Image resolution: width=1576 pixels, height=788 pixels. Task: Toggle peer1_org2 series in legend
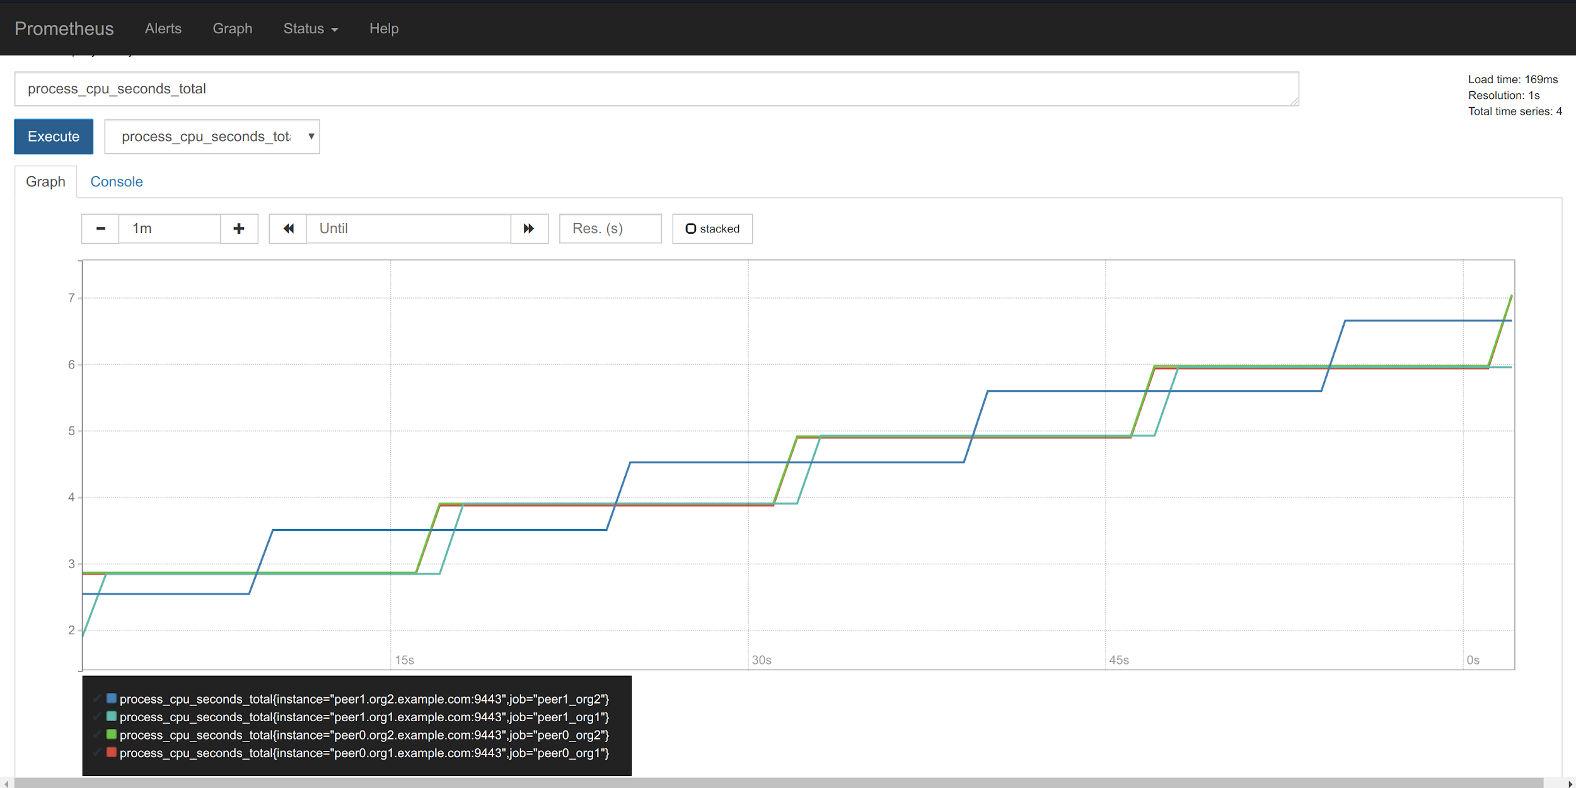[x=364, y=699]
